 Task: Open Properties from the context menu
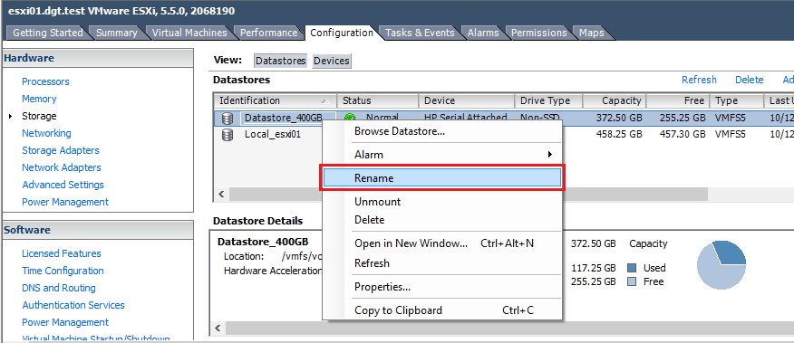click(382, 287)
